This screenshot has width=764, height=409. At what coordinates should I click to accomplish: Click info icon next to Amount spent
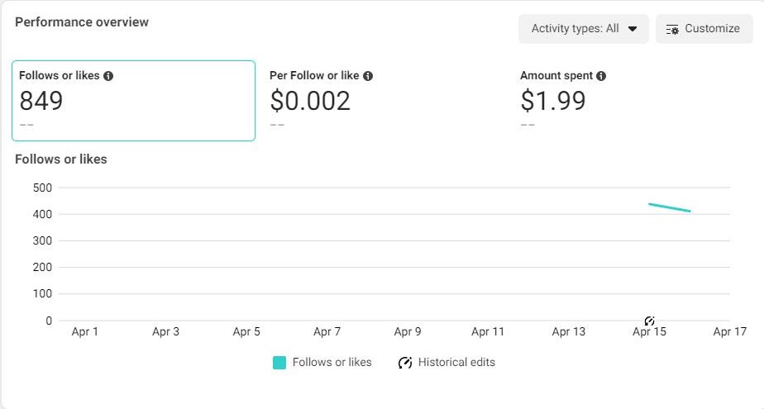[x=601, y=76]
